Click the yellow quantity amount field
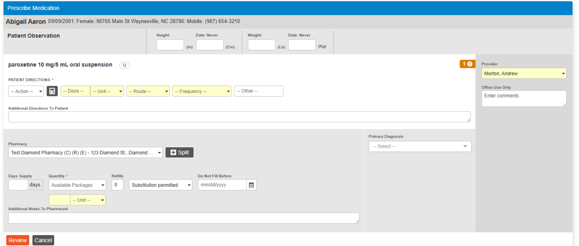The image size is (579, 246). pyautogui.click(x=59, y=200)
